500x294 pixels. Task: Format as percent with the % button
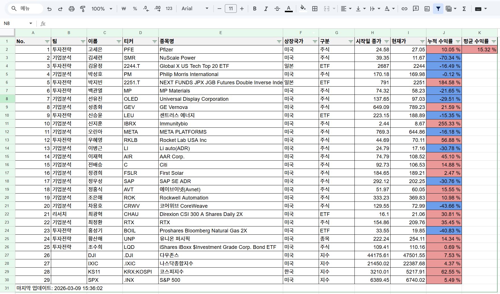(x=135, y=9)
